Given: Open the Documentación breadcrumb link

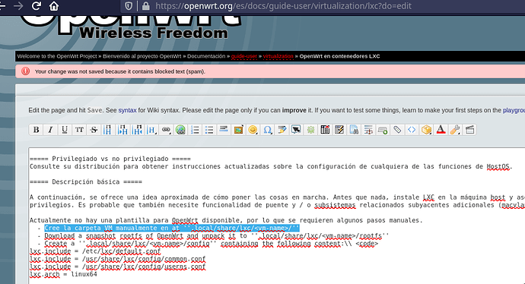Looking at the screenshot, I should 206,56.
